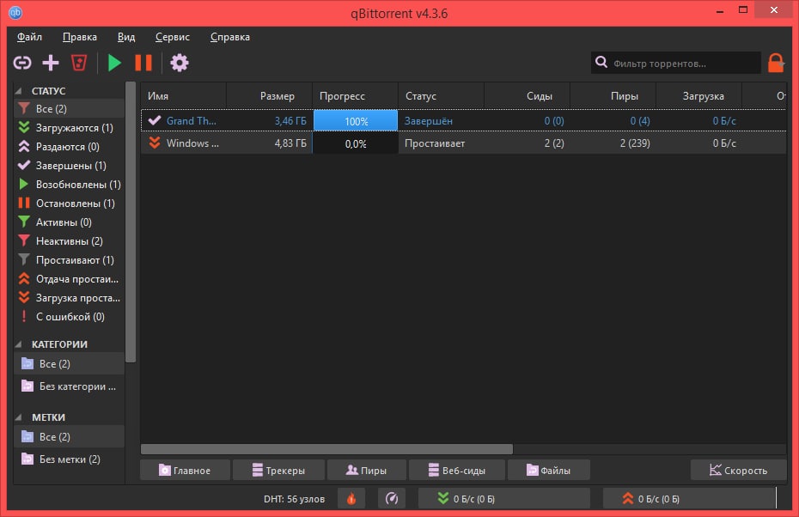Sort by Прогресс column header
799x517 pixels.
point(355,96)
